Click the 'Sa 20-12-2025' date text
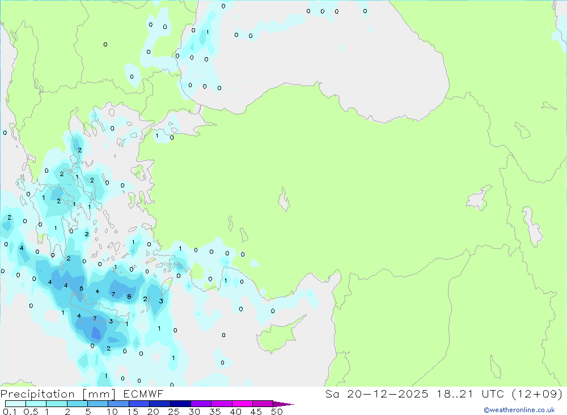The width and height of the screenshot is (567, 415). click(x=376, y=393)
